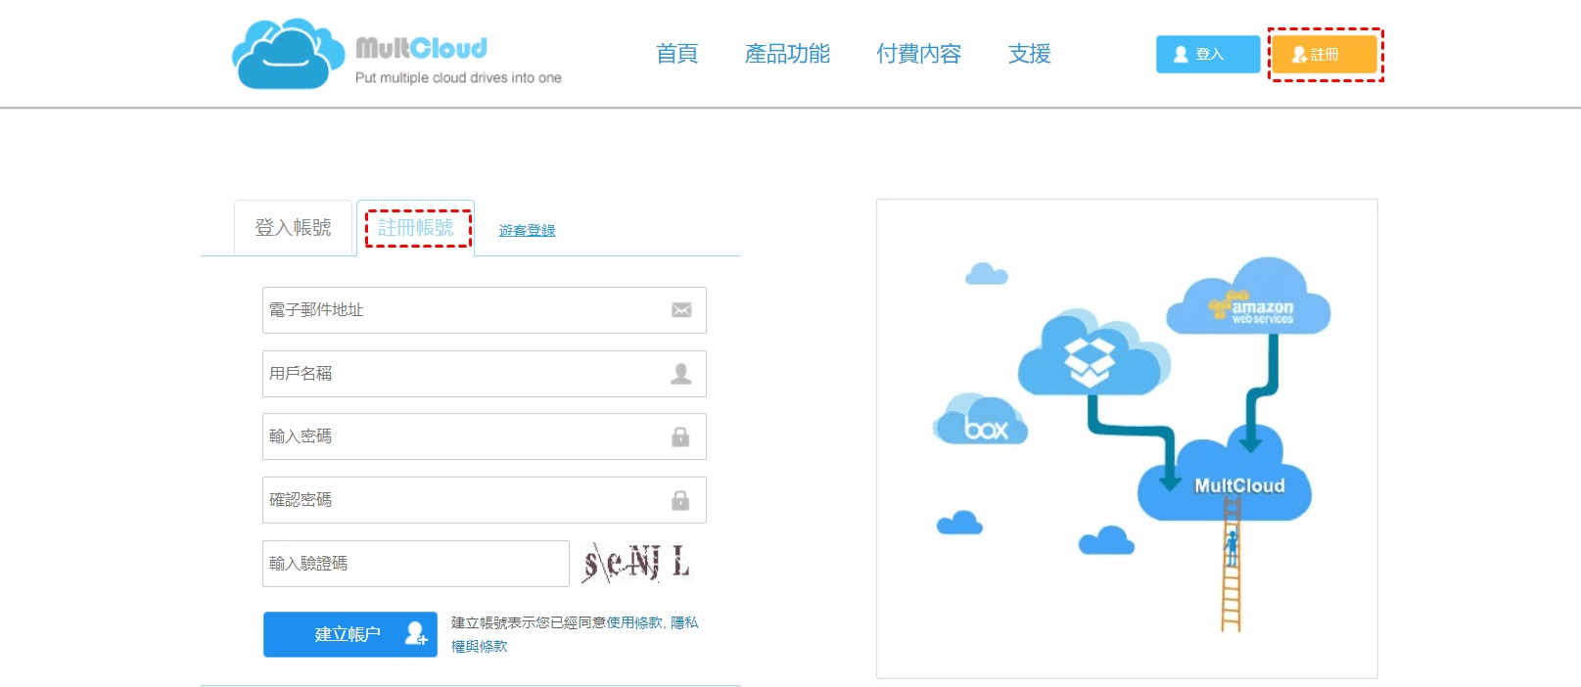This screenshot has height=687, width=1581.
Task: Focus the 確認密碼 input field
Action: tap(485, 500)
